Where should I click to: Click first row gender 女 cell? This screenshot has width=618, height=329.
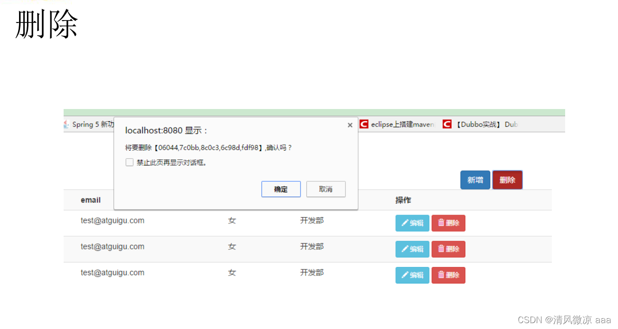[x=232, y=220]
